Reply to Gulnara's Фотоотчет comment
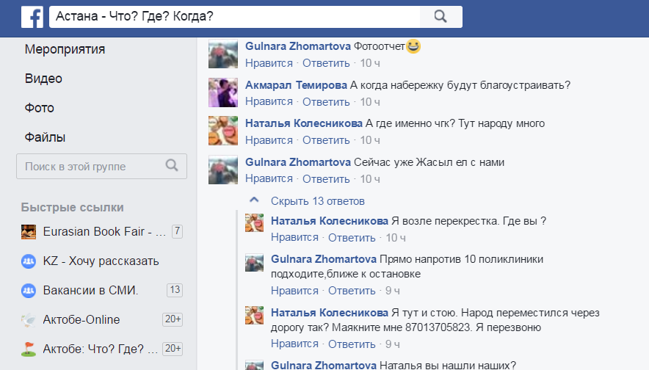 (326, 63)
